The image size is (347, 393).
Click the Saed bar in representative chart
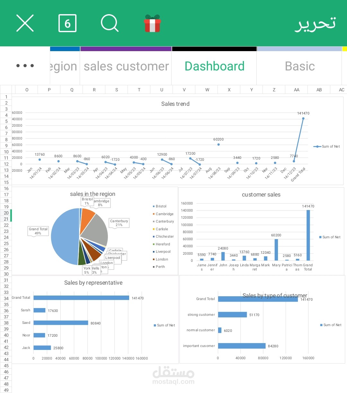tap(61, 323)
